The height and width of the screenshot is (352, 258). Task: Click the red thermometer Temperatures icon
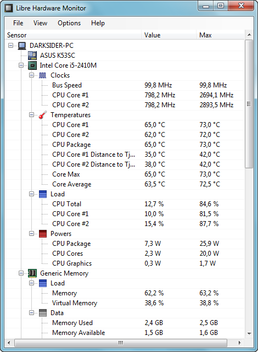(43, 115)
